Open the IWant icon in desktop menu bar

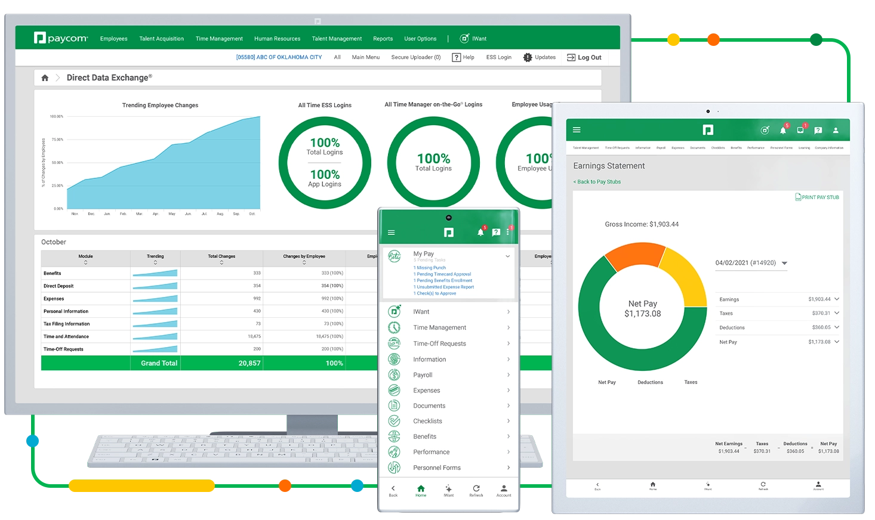tap(464, 38)
